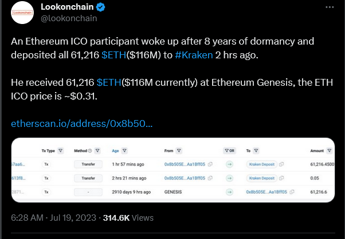Click the Kraken Deposit label in first row
The image size is (345, 239).
[x=261, y=164]
